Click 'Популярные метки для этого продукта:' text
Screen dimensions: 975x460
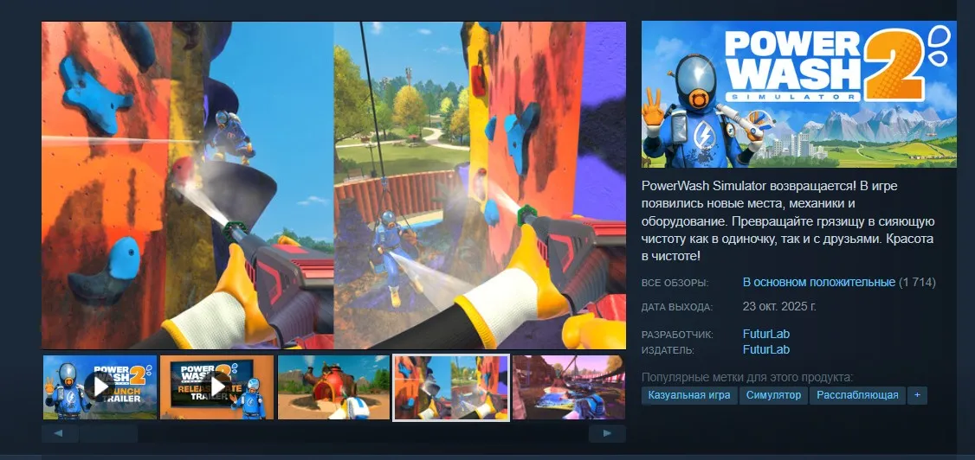[x=746, y=378]
